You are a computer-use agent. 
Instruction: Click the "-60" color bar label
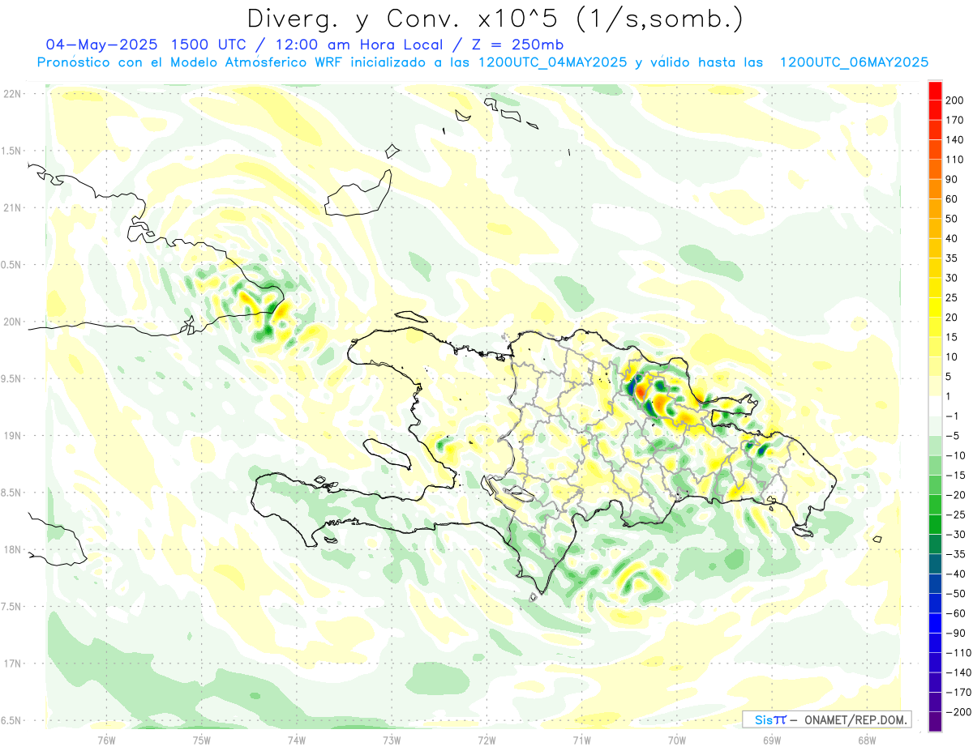pyautogui.click(x=954, y=613)
